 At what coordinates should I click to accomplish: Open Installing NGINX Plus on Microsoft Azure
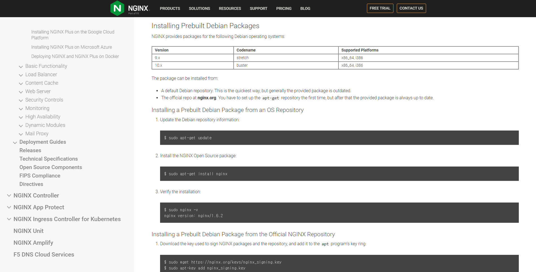72,47
